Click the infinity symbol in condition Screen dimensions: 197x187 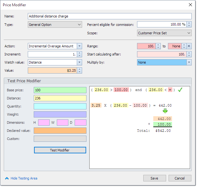point(170,90)
